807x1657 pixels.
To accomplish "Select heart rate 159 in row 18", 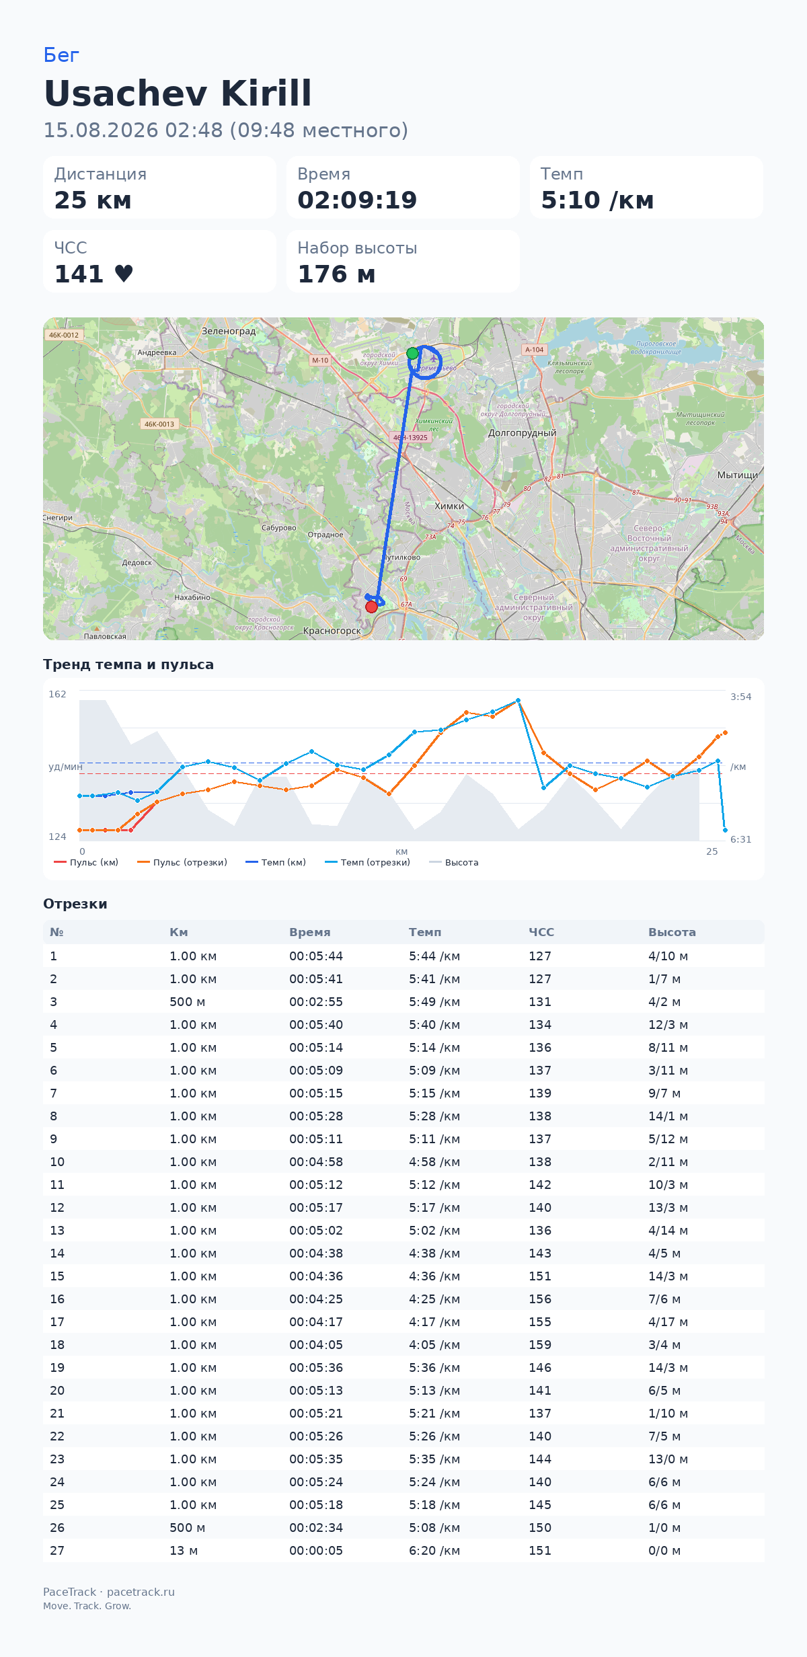I will pyautogui.click(x=540, y=1345).
